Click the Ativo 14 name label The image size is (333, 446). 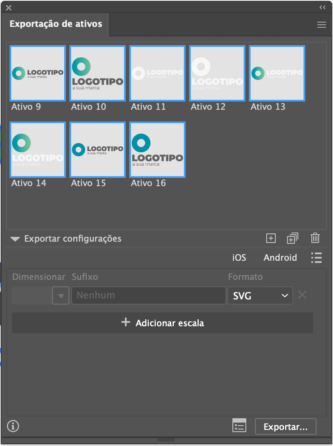29,183
